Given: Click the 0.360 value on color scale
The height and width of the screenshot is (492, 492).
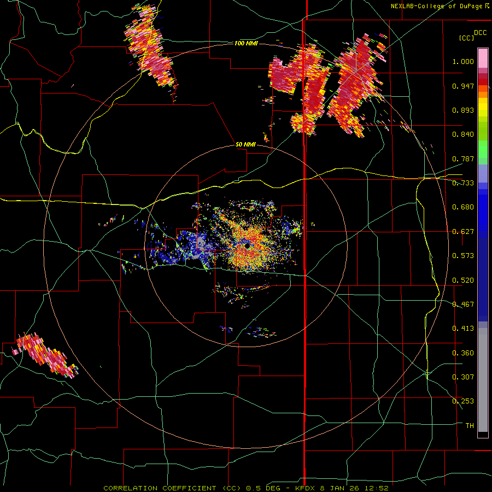Looking at the screenshot, I should [x=463, y=353].
